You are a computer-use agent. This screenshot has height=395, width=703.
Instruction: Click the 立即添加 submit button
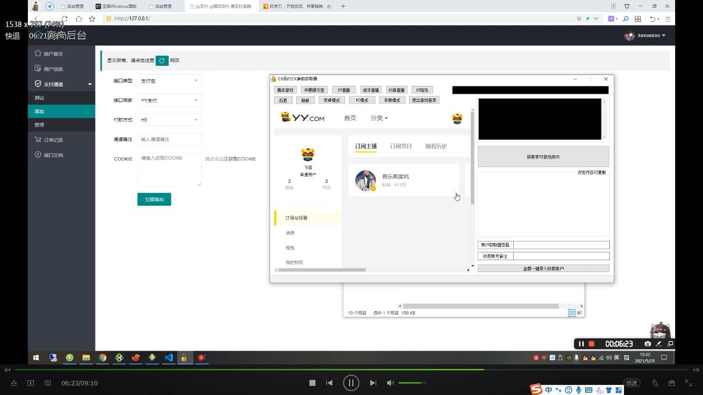(x=154, y=199)
